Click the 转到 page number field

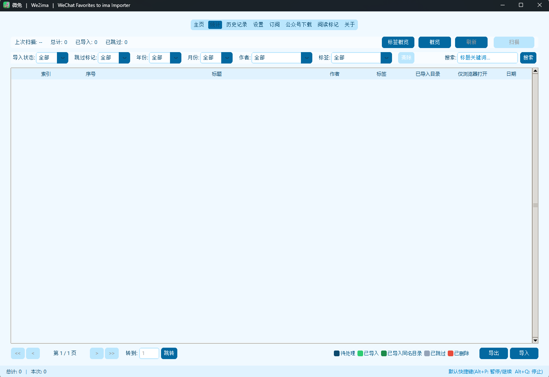coord(149,353)
